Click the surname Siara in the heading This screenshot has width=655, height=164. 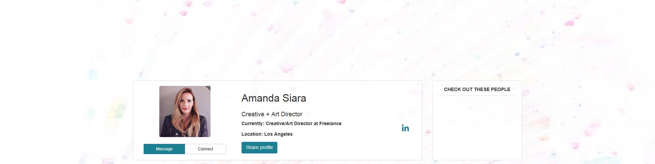294,98
